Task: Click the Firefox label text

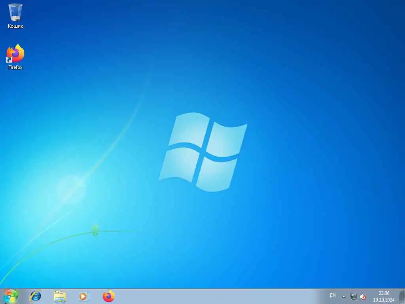Action: point(15,67)
